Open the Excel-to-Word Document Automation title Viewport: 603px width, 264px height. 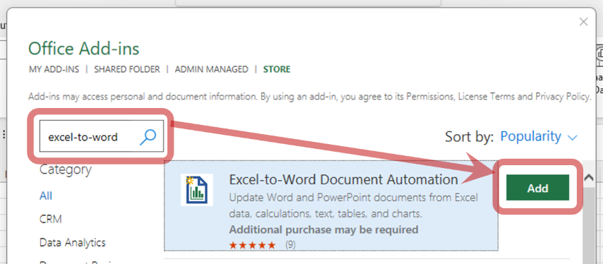pyautogui.click(x=343, y=179)
